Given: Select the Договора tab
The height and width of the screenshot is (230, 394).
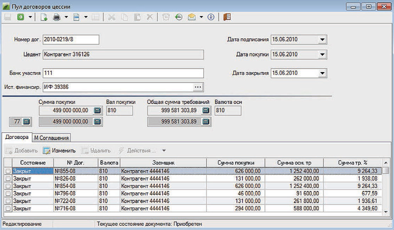Looking at the screenshot, I should (16, 137).
